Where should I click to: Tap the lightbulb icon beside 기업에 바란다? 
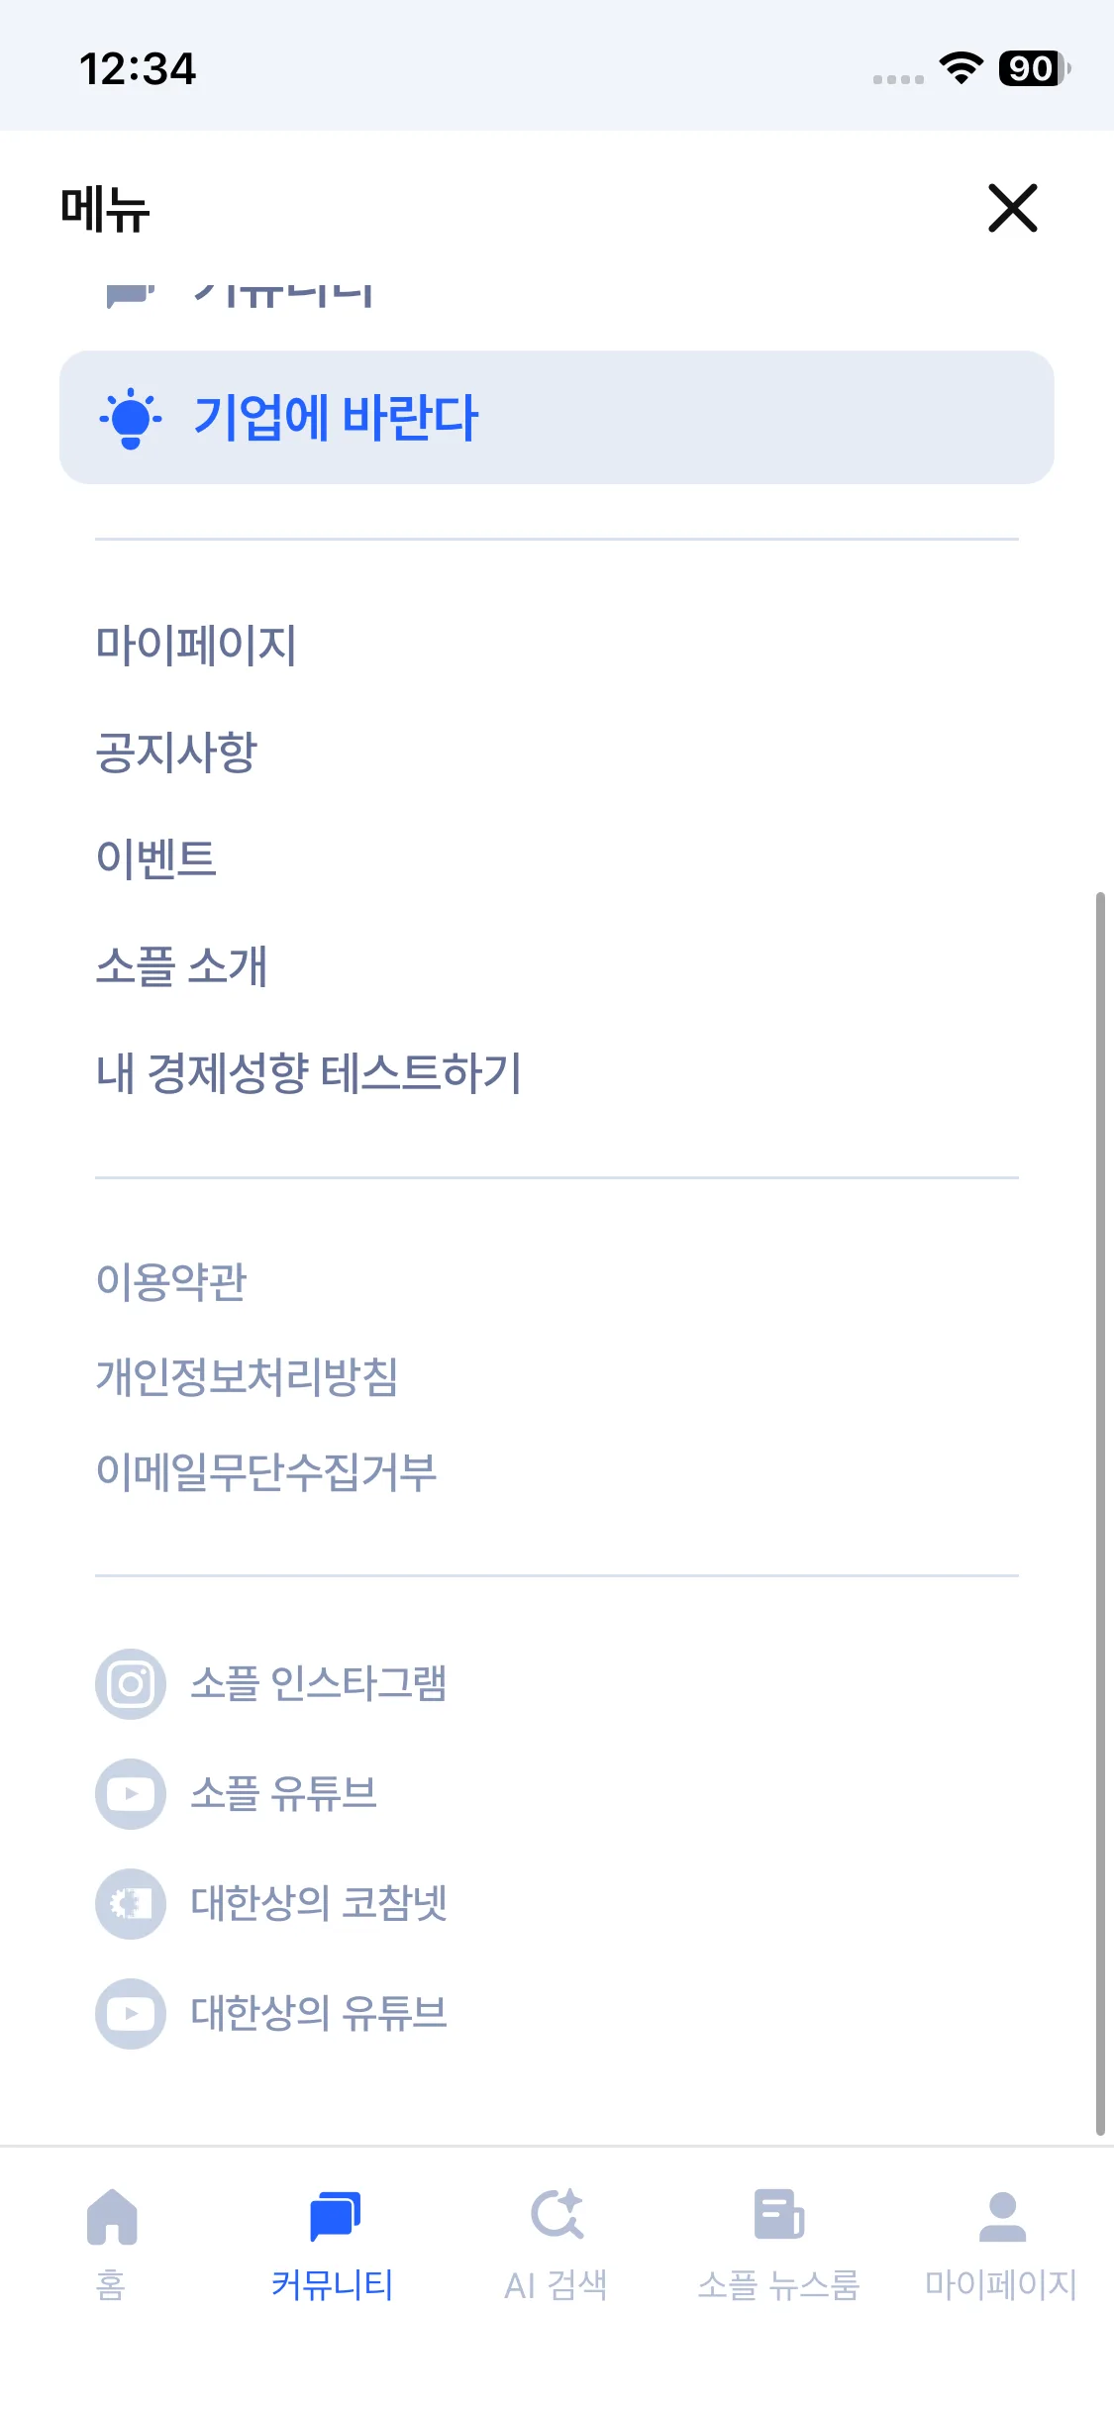tap(130, 418)
